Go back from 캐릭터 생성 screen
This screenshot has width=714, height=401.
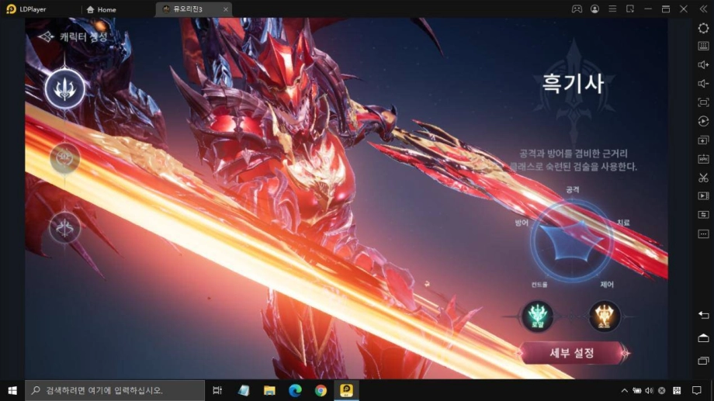(x=46, y=37)
